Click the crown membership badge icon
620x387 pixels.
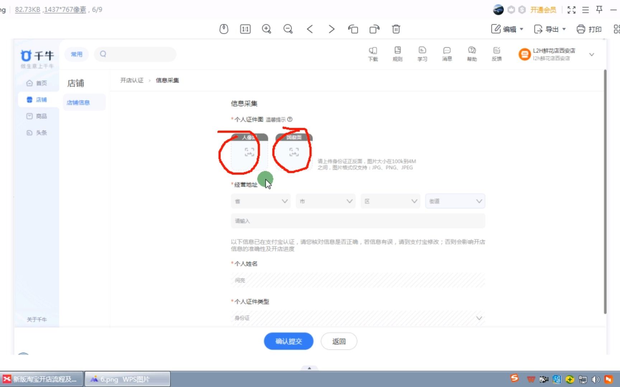tap(511, 10)
